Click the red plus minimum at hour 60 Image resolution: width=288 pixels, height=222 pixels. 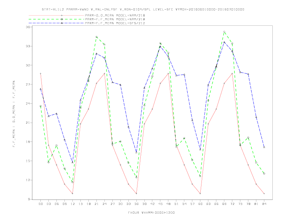200,193
